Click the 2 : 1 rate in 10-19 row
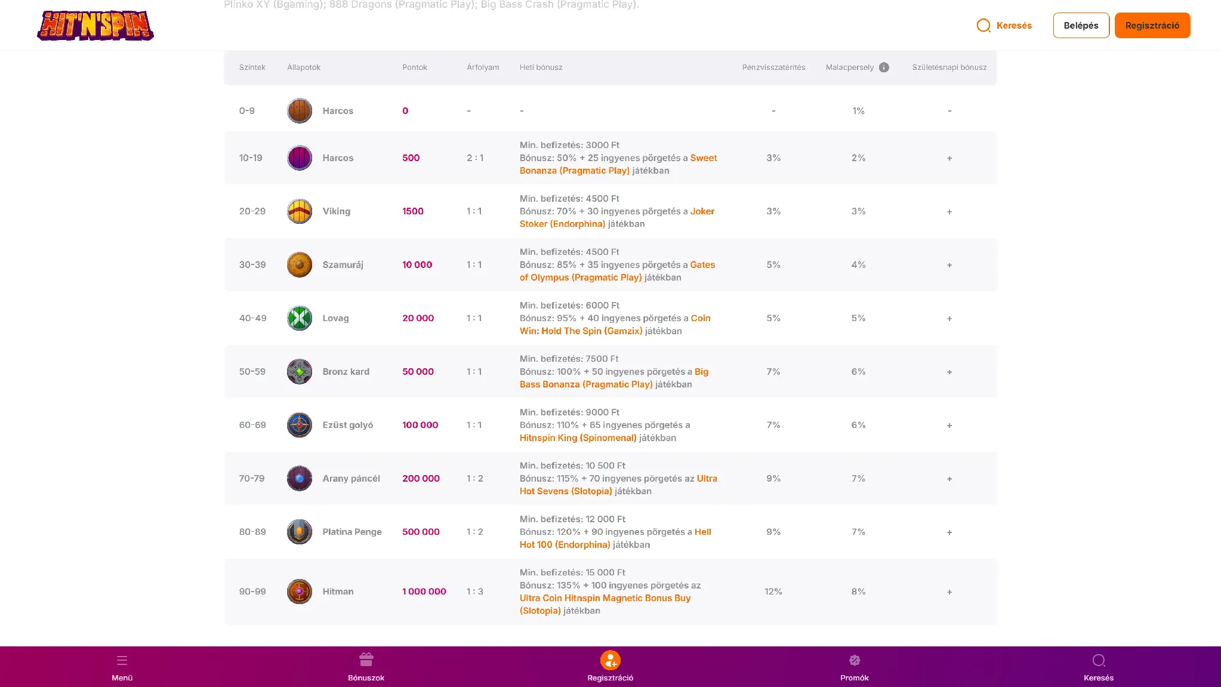Viewport: 1221px width, 687px height. click(x=475, y=158)
